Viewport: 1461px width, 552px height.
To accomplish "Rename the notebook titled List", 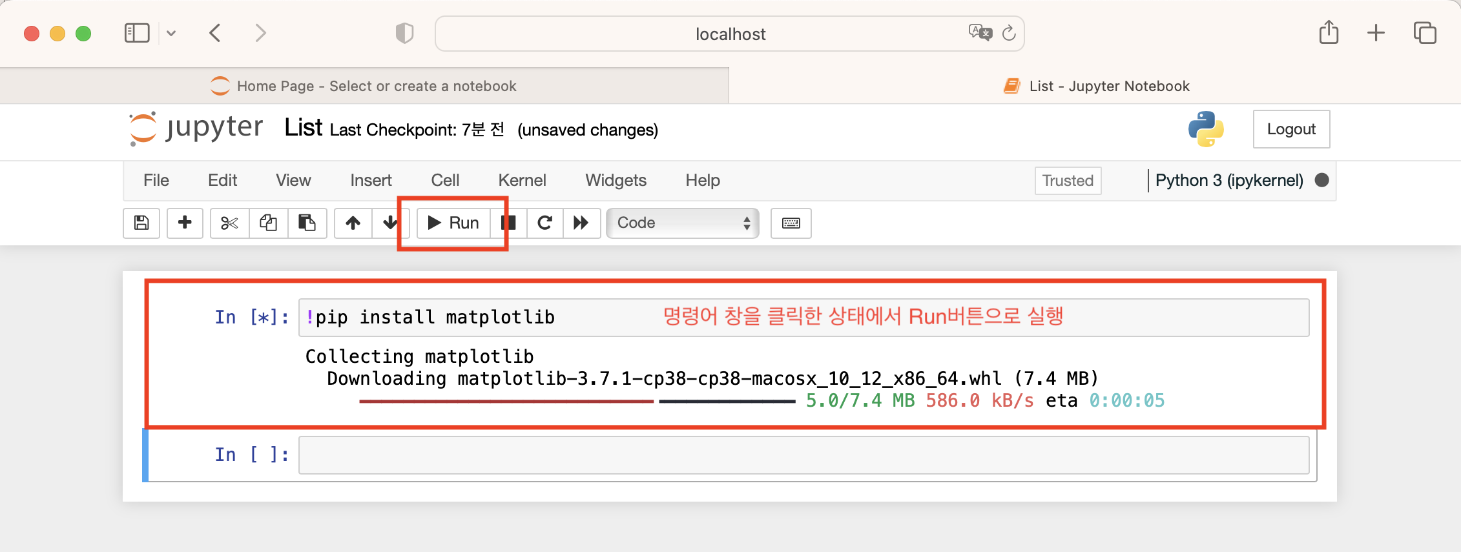I will pos(303,128).
